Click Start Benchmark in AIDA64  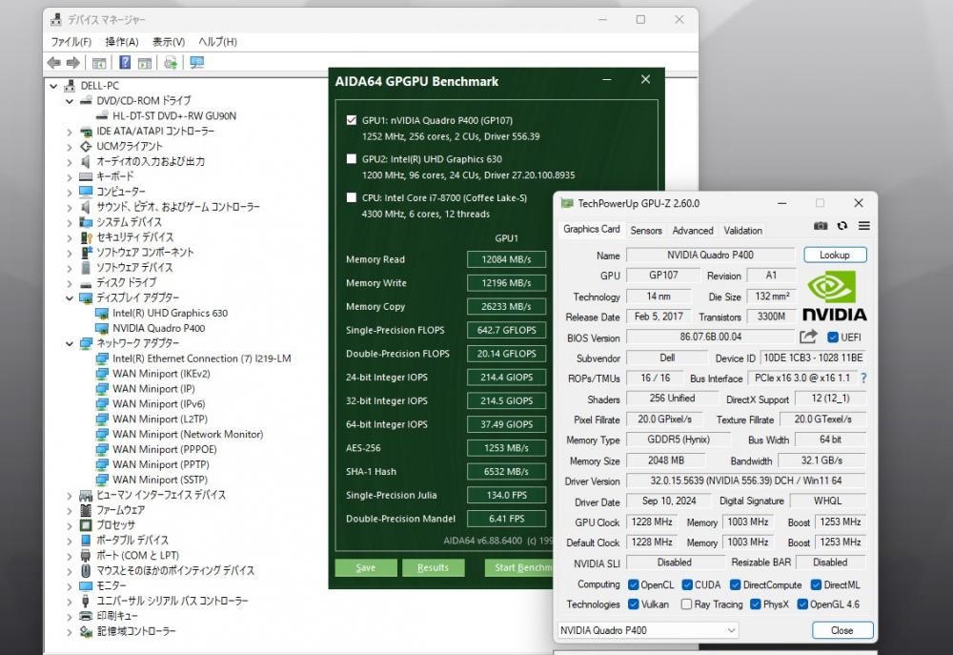click(x=521, y=567)
